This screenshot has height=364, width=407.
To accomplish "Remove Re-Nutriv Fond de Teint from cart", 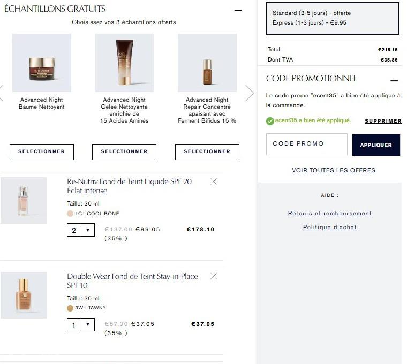I will [214, 181].
